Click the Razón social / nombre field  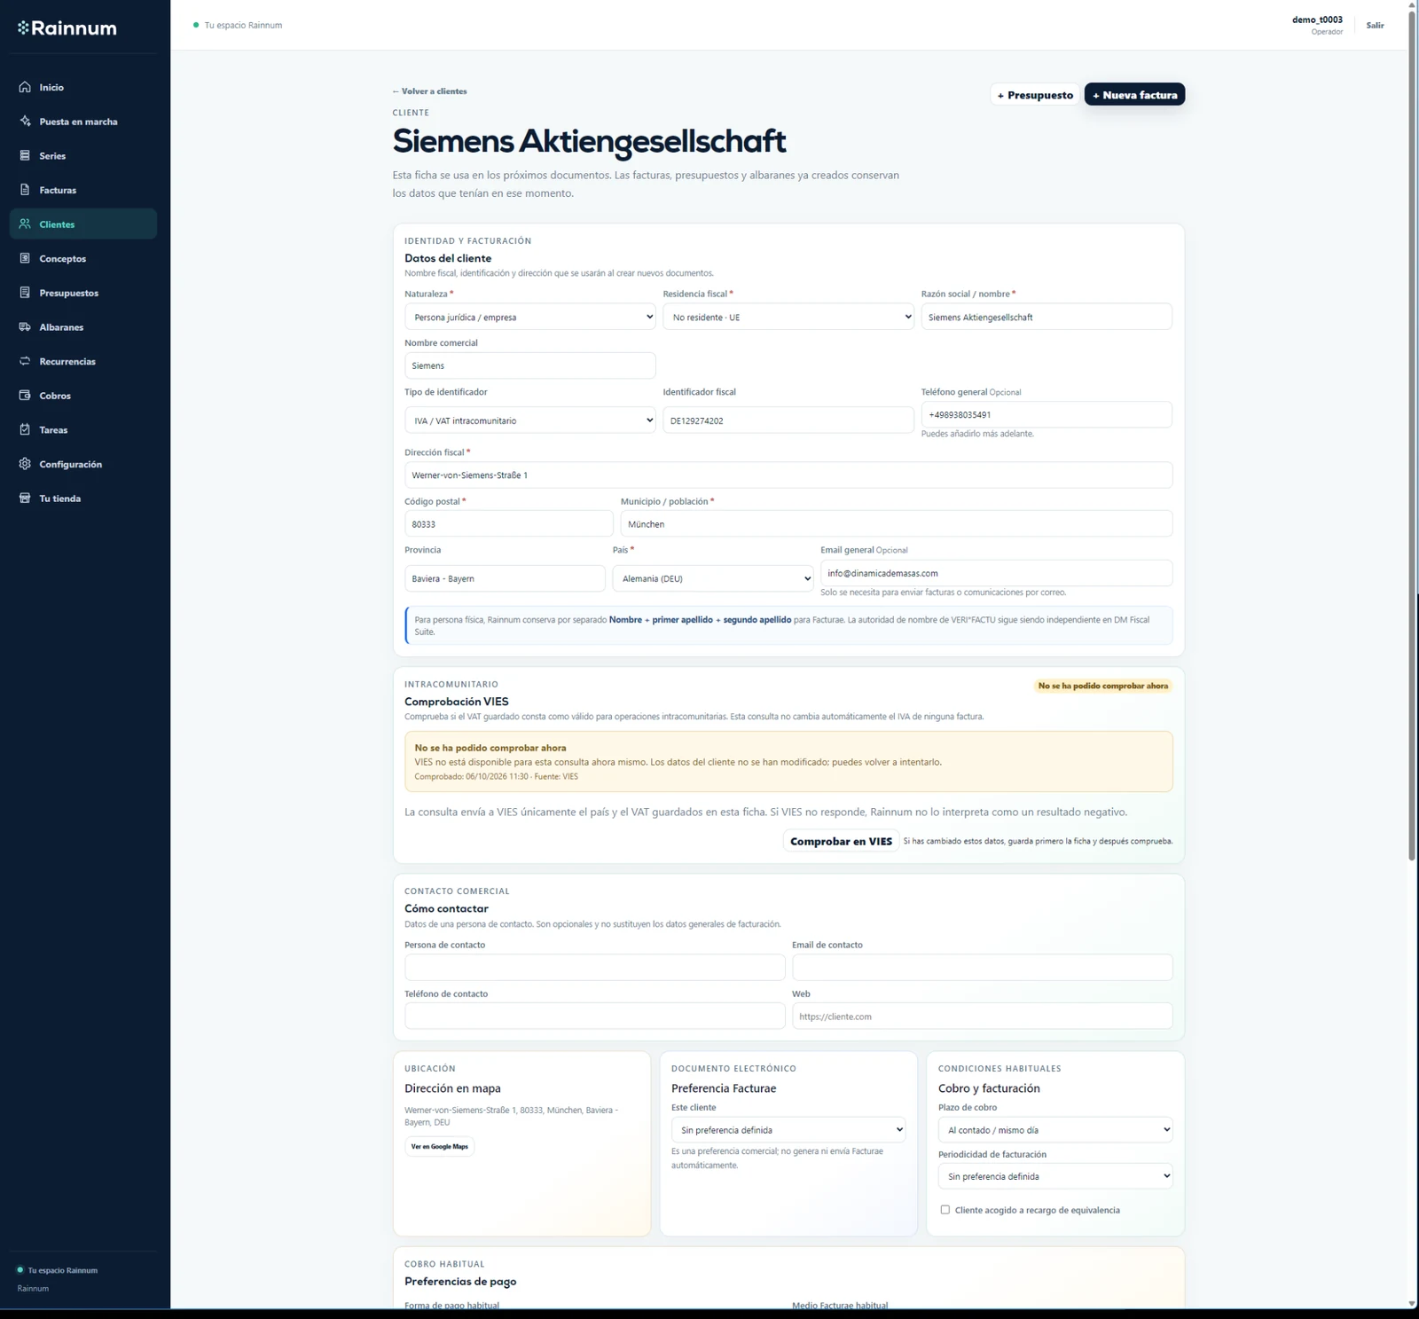1047,317
